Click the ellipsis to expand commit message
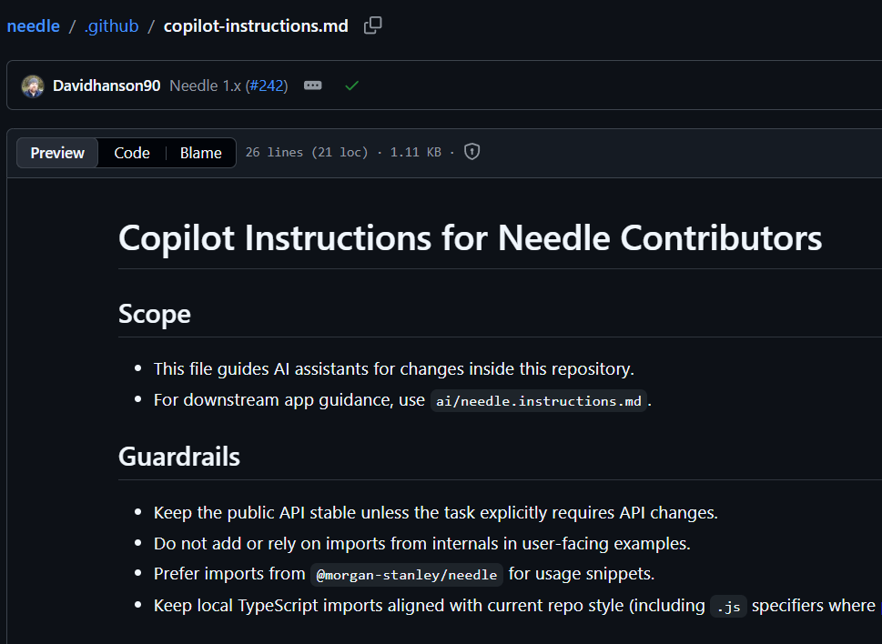 (312, 85)
